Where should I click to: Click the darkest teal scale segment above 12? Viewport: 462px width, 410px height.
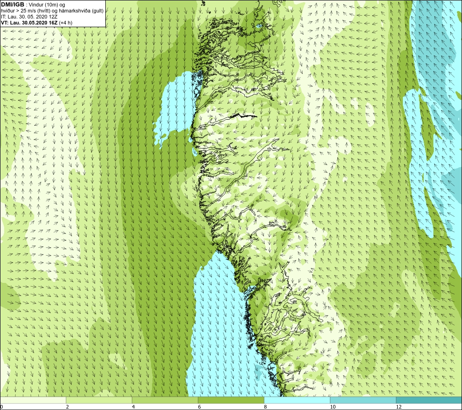coord(429,400)
